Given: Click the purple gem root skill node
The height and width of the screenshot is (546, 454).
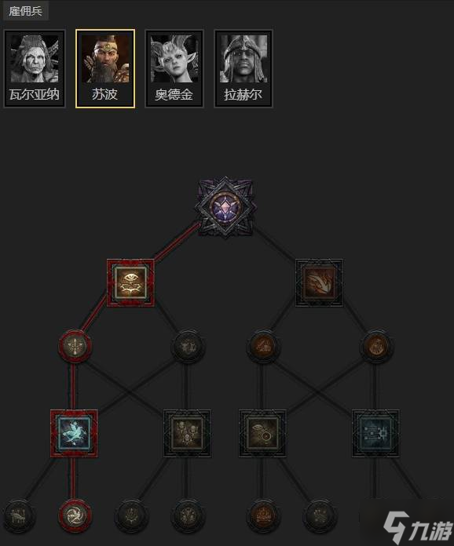Looking at the screenshot, I should tap(225, 208).
